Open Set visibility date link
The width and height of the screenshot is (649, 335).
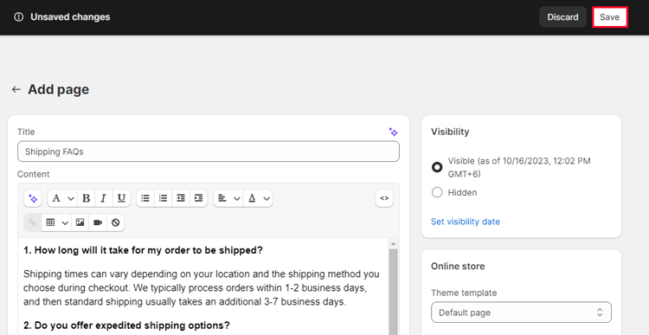(x=466, y=222)
